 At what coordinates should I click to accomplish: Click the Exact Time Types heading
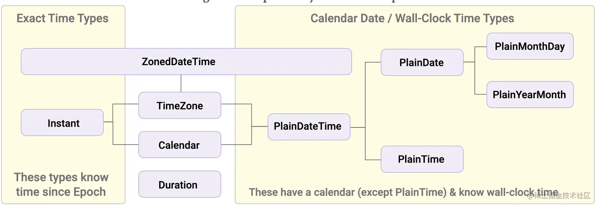[x=62, y=19]
